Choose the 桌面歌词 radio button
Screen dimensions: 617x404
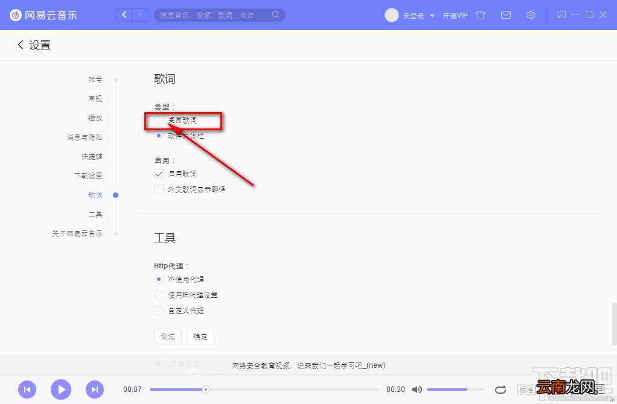[159, 120]
